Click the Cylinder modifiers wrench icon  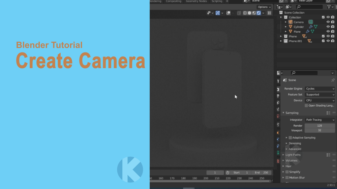311,27
